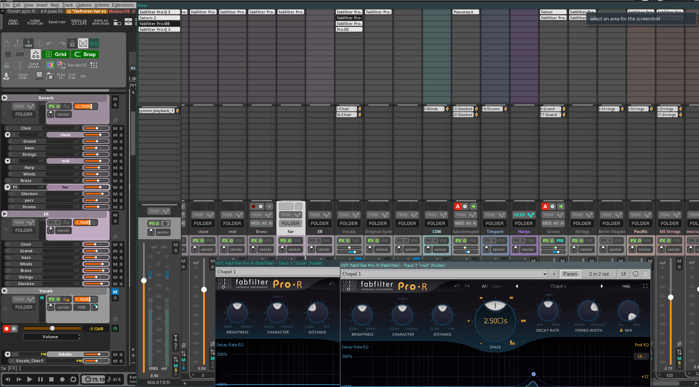Click the '2 in 2 out' routing button

pyautogui.click(x=599, y=274)
